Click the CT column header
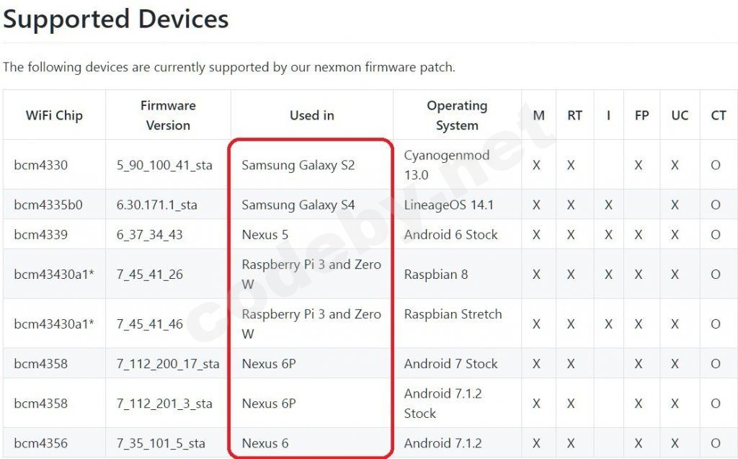 tap(719, 115)
